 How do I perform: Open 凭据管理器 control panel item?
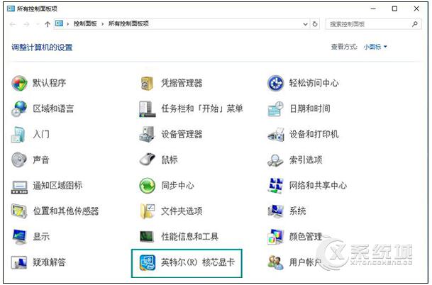148,83
